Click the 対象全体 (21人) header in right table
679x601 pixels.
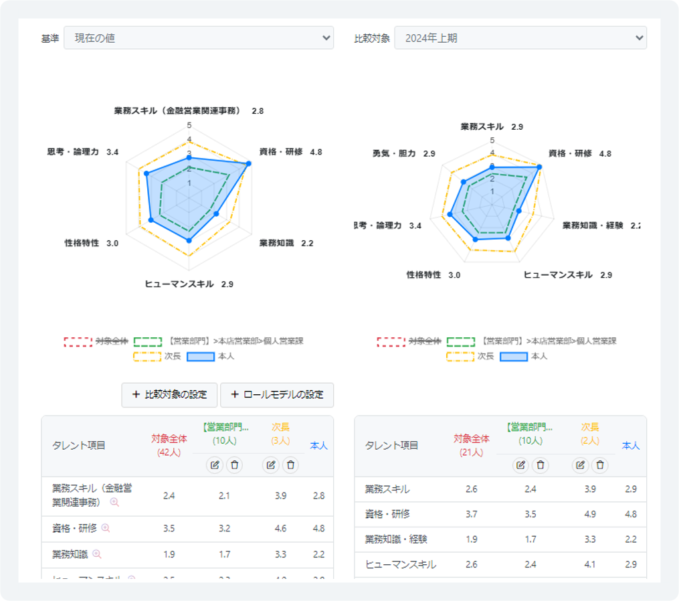pos(472,445)
